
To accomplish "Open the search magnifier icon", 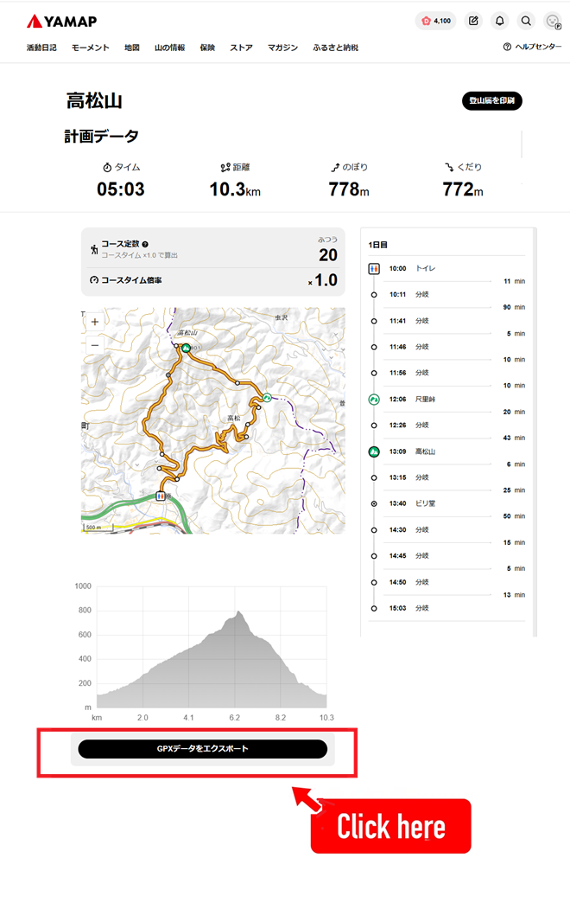I will [526, 21].
